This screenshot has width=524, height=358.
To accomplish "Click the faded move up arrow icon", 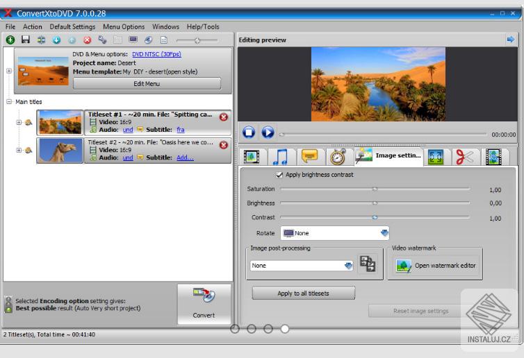I will pos(72,40).
